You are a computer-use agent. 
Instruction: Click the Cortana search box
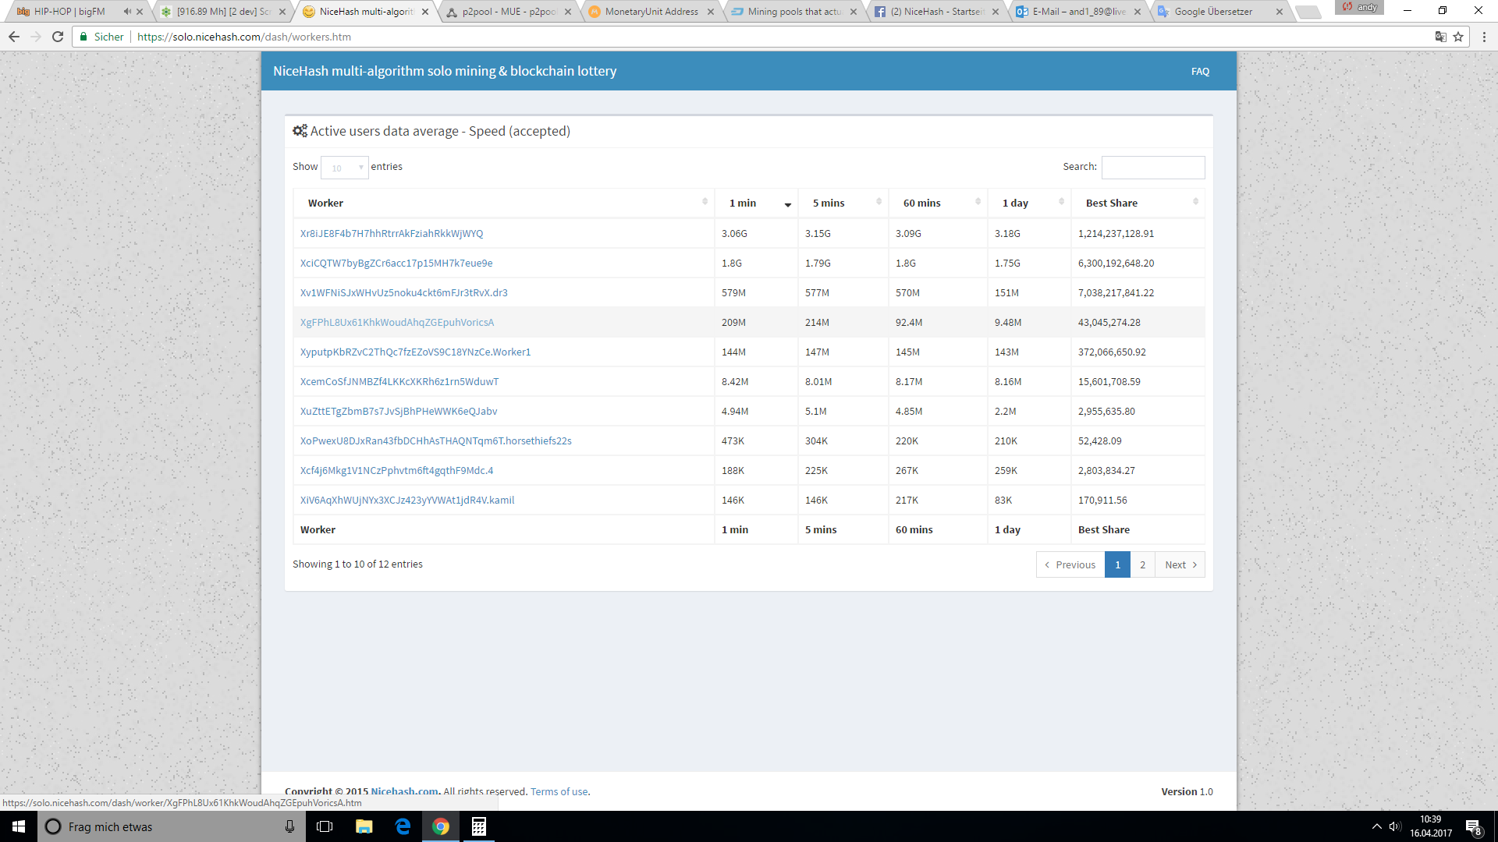(172, 826)
